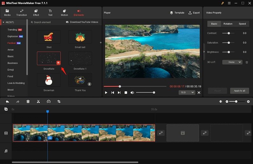
Task: Adjust the timeline zoom slider
Action: [237, 101]
